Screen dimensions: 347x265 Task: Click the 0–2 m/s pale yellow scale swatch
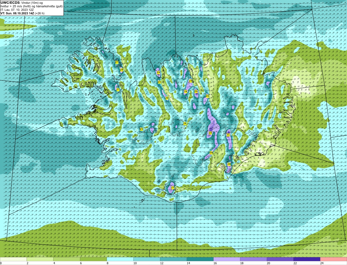pyautogui.click(x=14, y=259)
